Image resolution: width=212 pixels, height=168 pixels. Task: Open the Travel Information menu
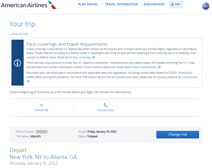(121, 4)
